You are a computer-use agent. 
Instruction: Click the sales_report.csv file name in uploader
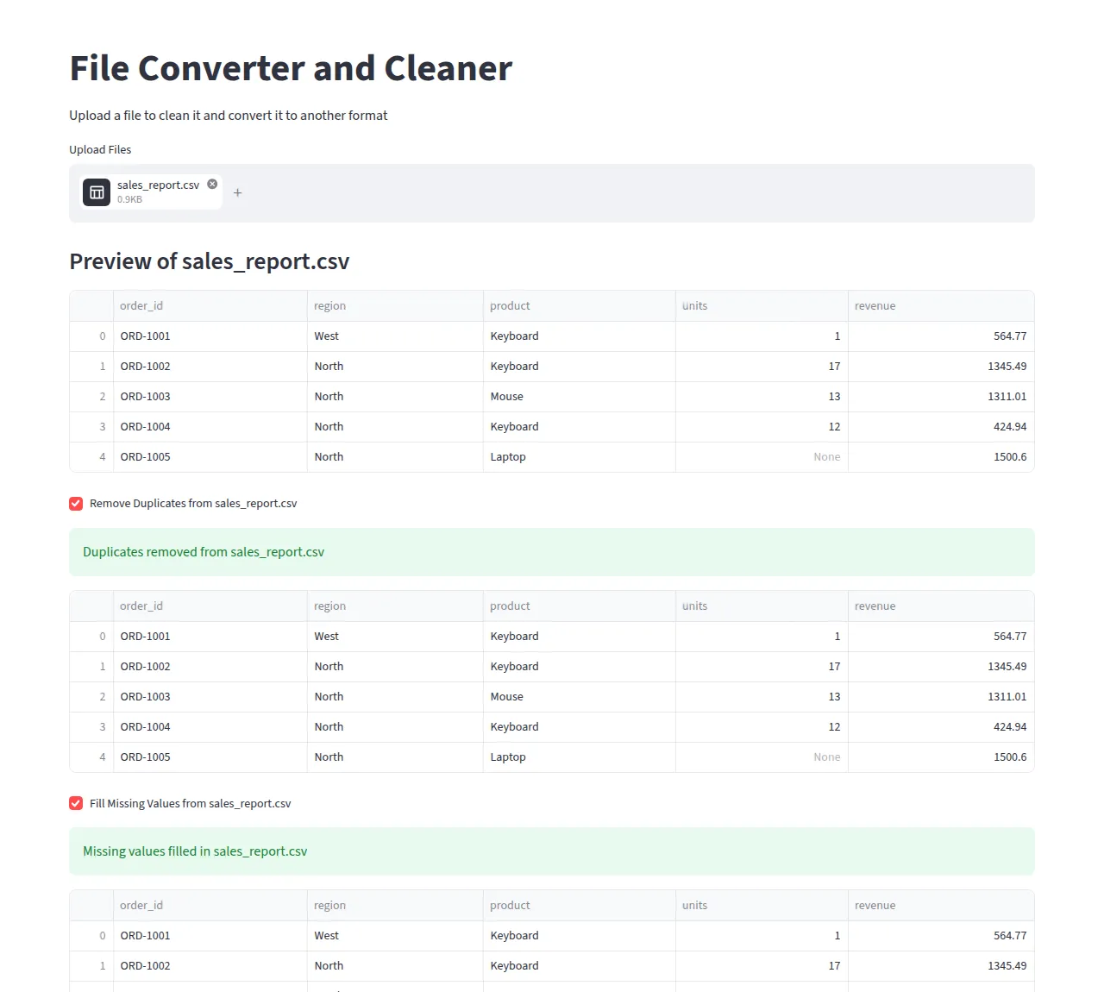click(x=158, y=185)
